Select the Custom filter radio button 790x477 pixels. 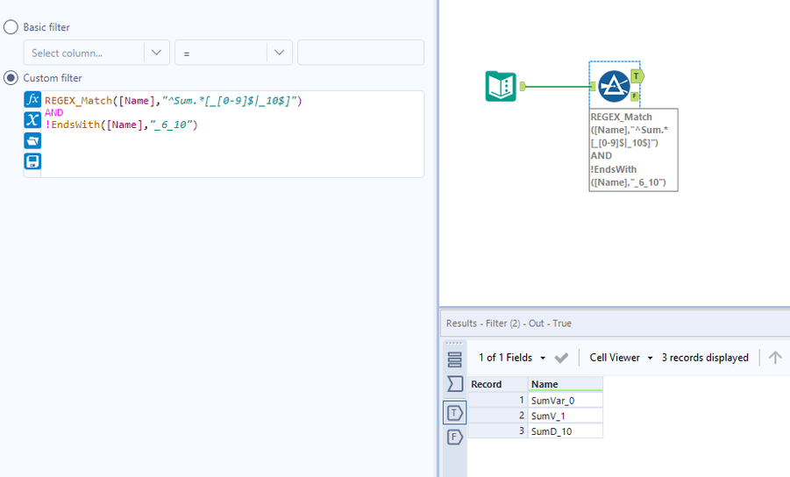click(x=11, y=78)
